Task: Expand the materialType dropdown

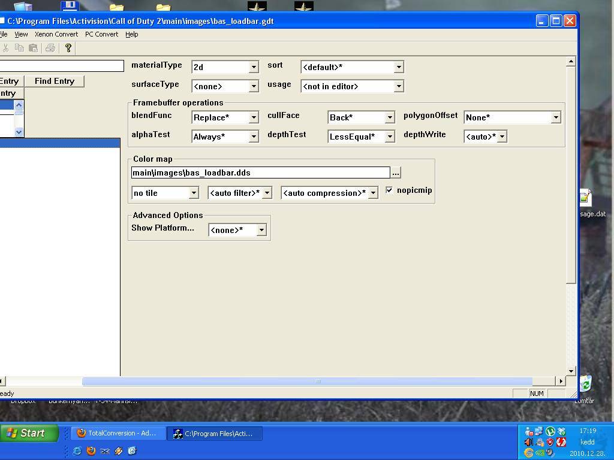Action: point(253,67)
